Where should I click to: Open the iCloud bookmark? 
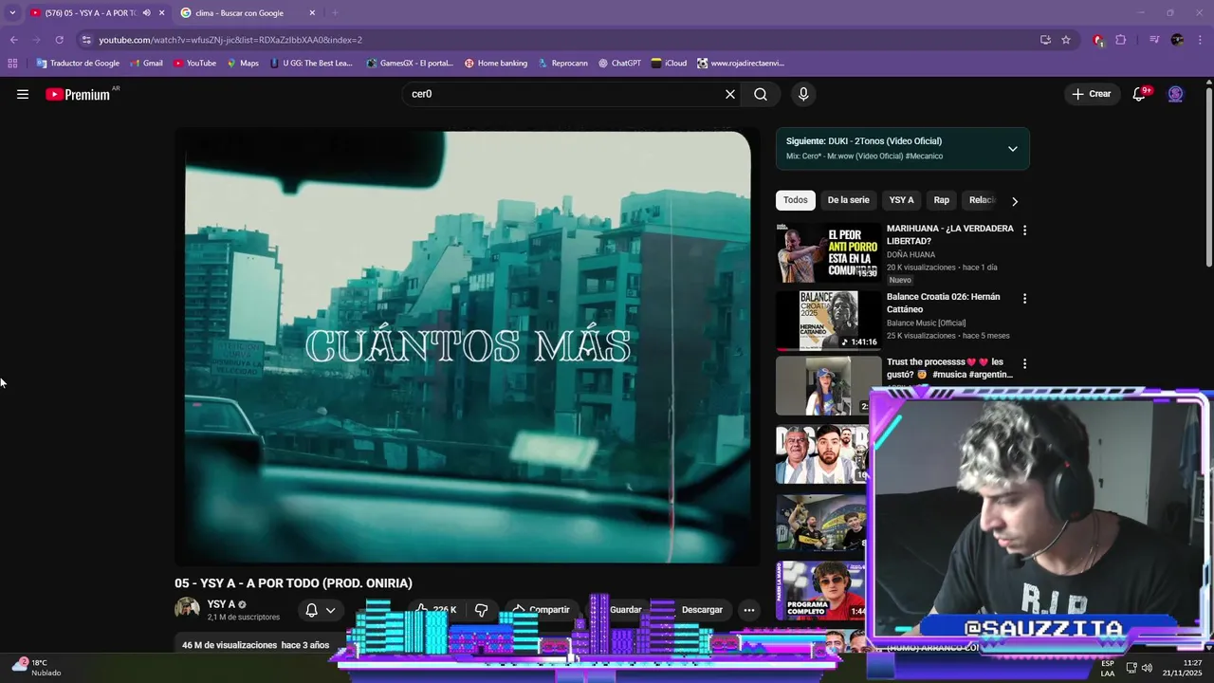tap(669, 64)
